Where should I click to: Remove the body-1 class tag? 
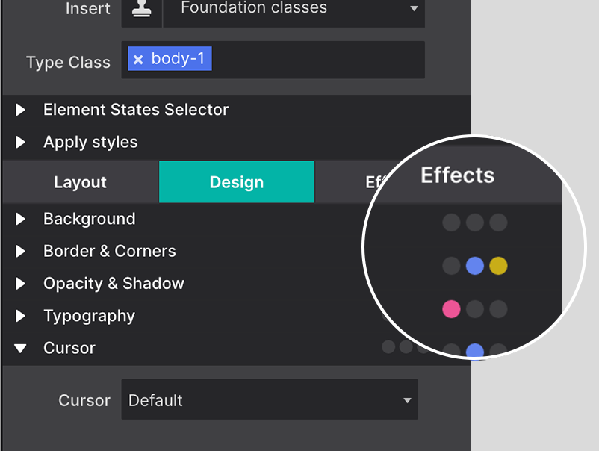[138, 60]
